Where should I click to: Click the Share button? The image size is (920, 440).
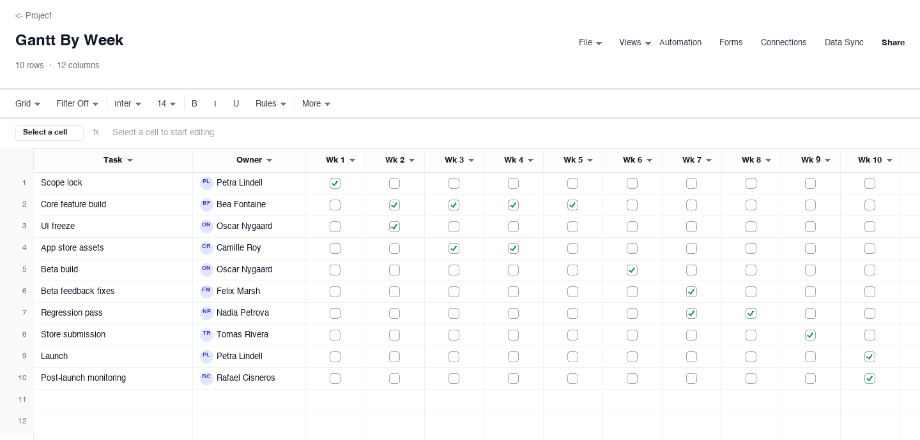(893, 43)
